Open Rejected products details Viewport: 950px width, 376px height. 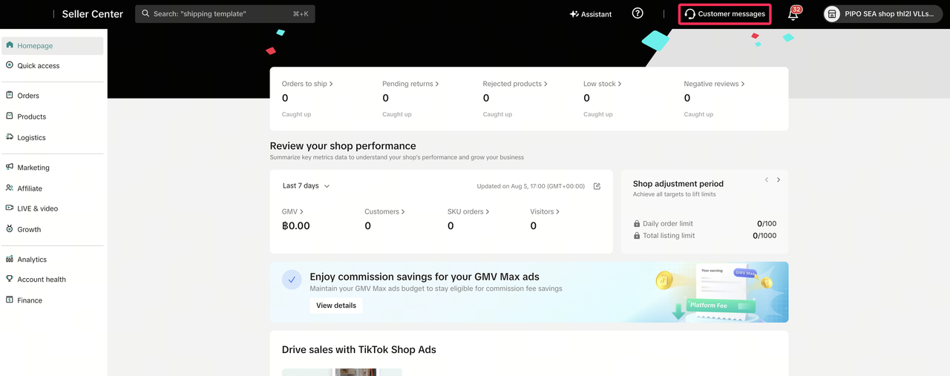click(x=515, y=84)
